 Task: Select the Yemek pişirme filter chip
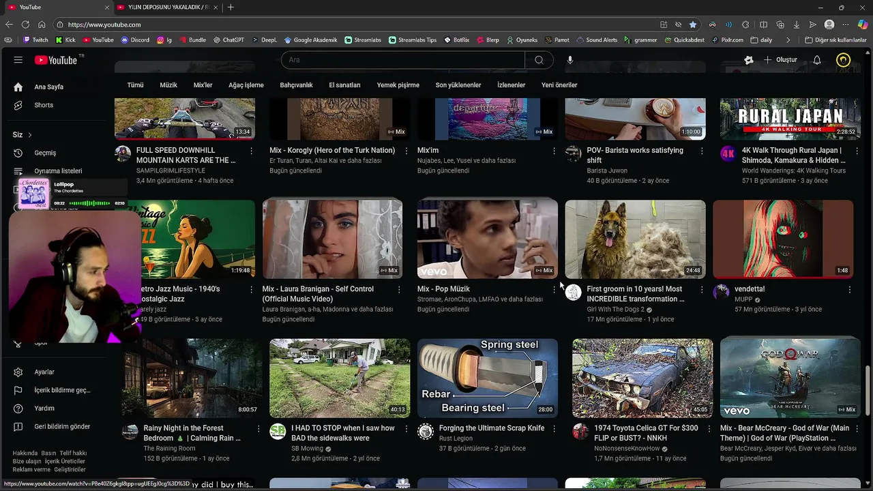click(x=398, y=85)
